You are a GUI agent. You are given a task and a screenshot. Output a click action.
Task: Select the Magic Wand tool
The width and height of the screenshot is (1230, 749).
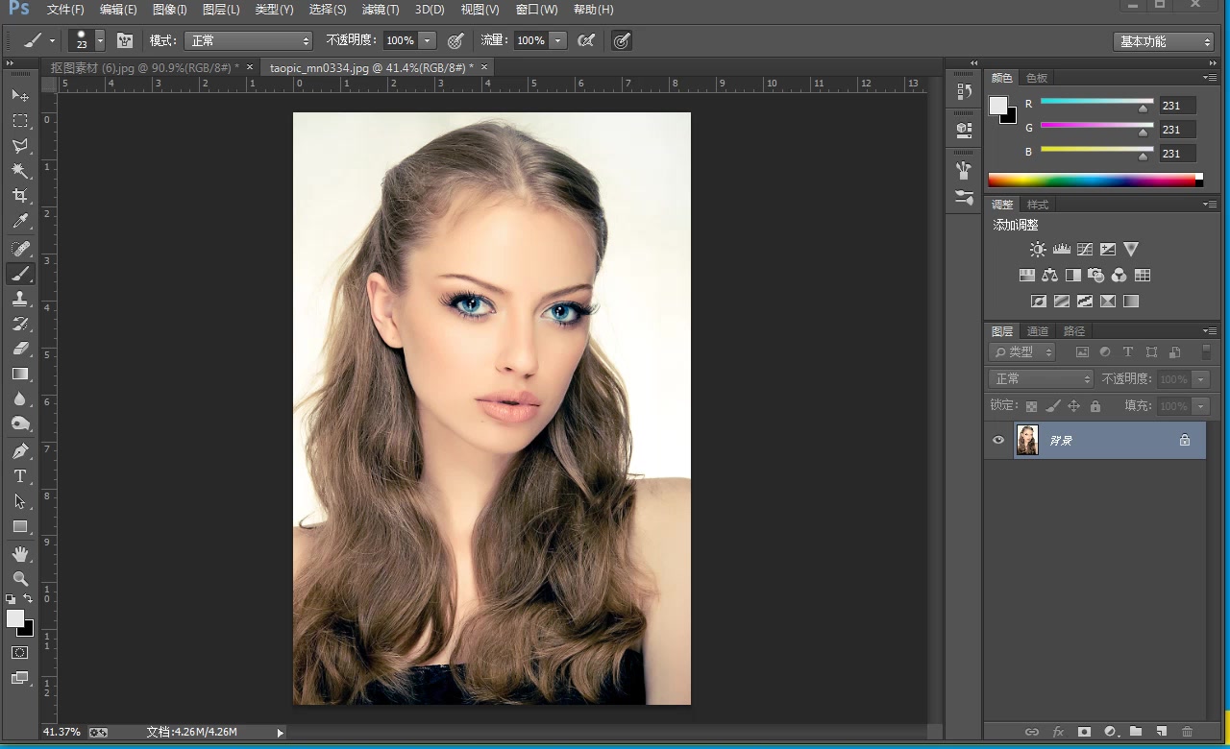point(20,171)
